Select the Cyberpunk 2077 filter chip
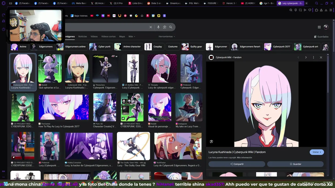Viewport: 335px width, 188px height. point(278,47)
